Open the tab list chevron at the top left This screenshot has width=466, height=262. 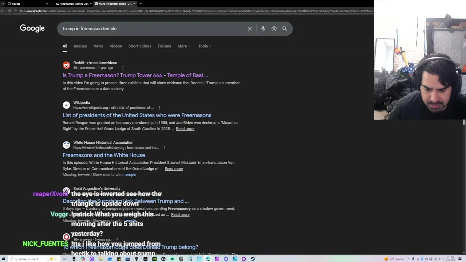(x=3, y=4)
